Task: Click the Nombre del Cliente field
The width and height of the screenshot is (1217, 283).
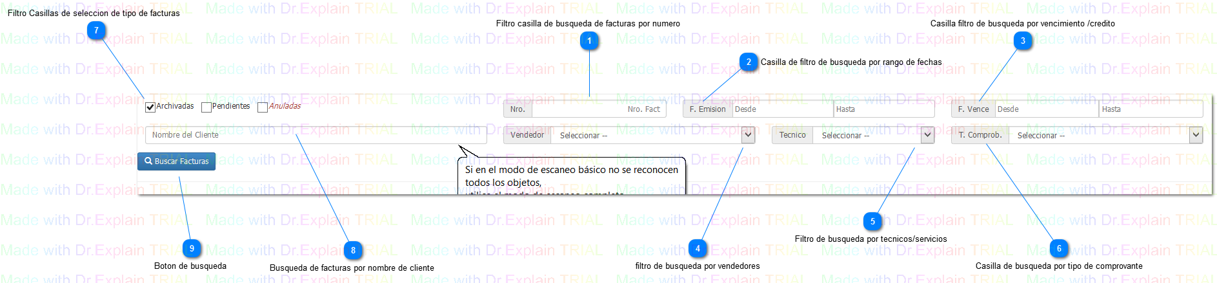Action: pos(316,135)
